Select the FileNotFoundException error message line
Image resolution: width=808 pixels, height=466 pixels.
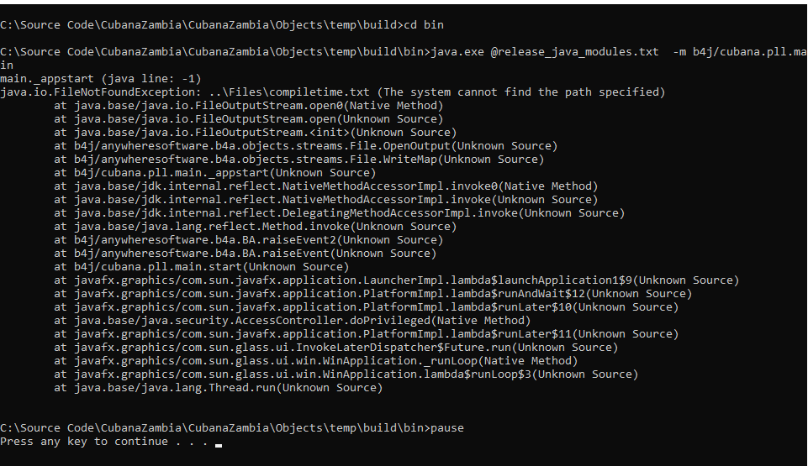332,92
